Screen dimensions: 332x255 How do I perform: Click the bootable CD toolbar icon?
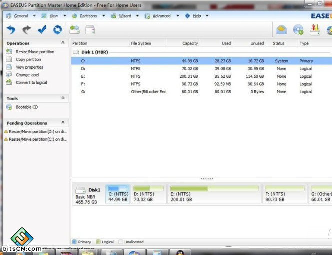tap(298, 30)
